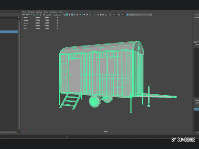Toggle the Safe Action overlay
Screen dimensions: 199x149
[57, 14]
